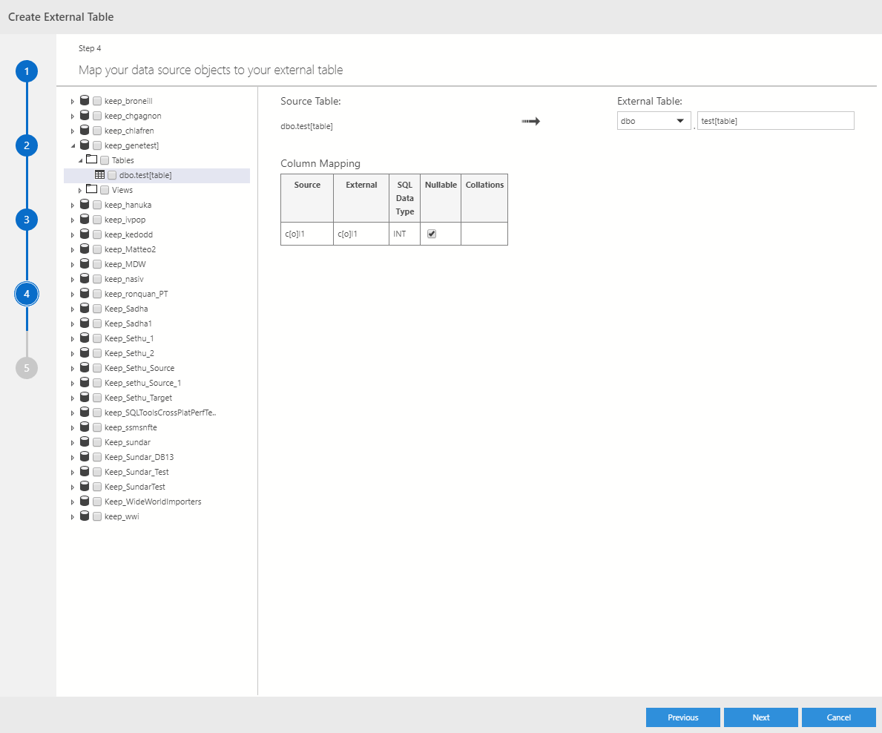Click database icon beside keep_kedodd
Viewport: 882px width, 733px height.
pos(85,234)
